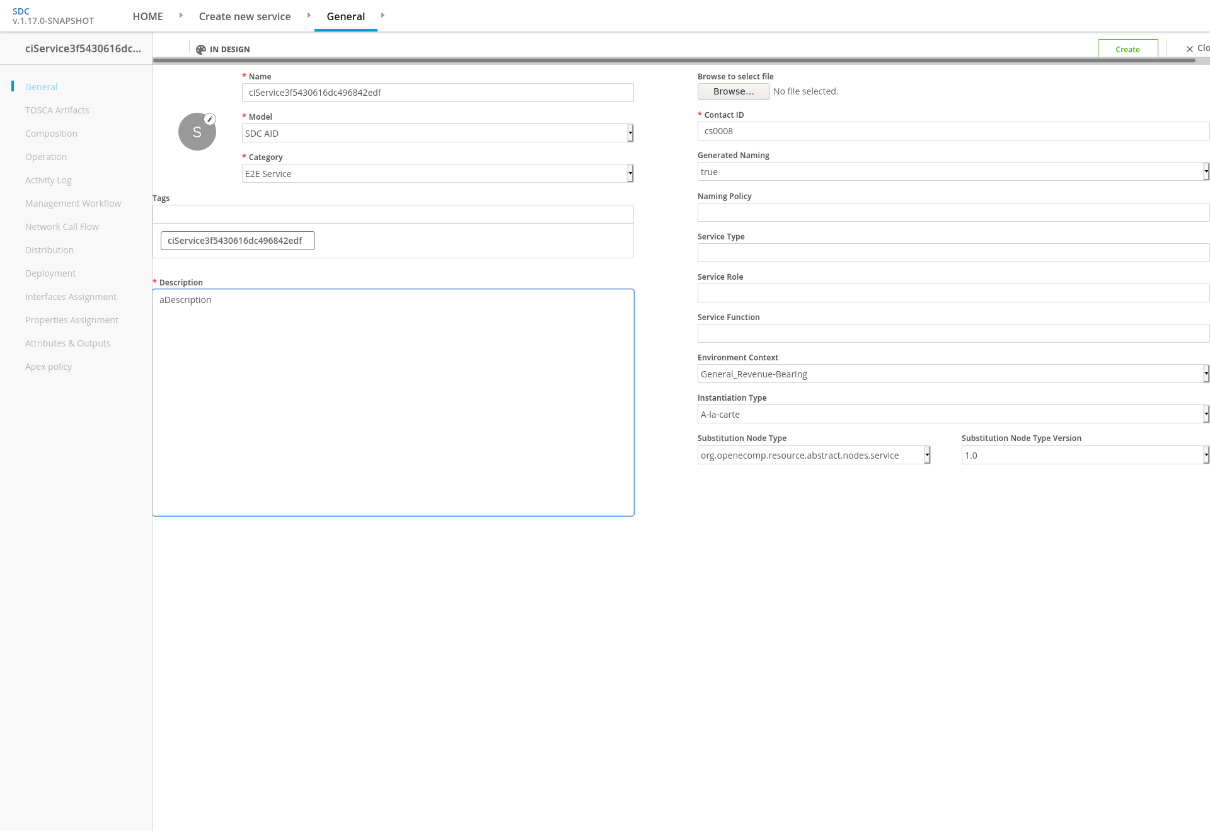Open the Environment Context dropdown

coord(953,374)
